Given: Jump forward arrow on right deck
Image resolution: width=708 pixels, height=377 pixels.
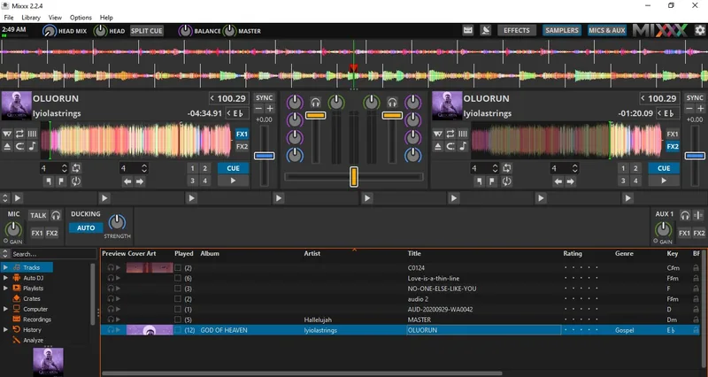Looking at the screenshot, I should [571, 181].
